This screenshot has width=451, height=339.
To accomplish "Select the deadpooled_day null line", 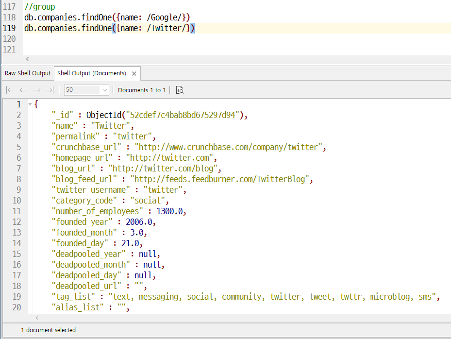I will click(103, 275).
